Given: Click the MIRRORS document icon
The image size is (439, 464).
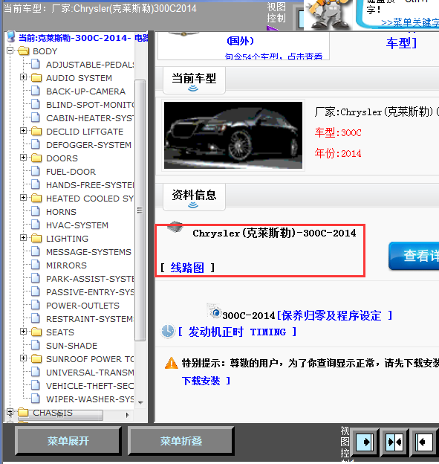Looking at the screenshot, I should point(36,265).
